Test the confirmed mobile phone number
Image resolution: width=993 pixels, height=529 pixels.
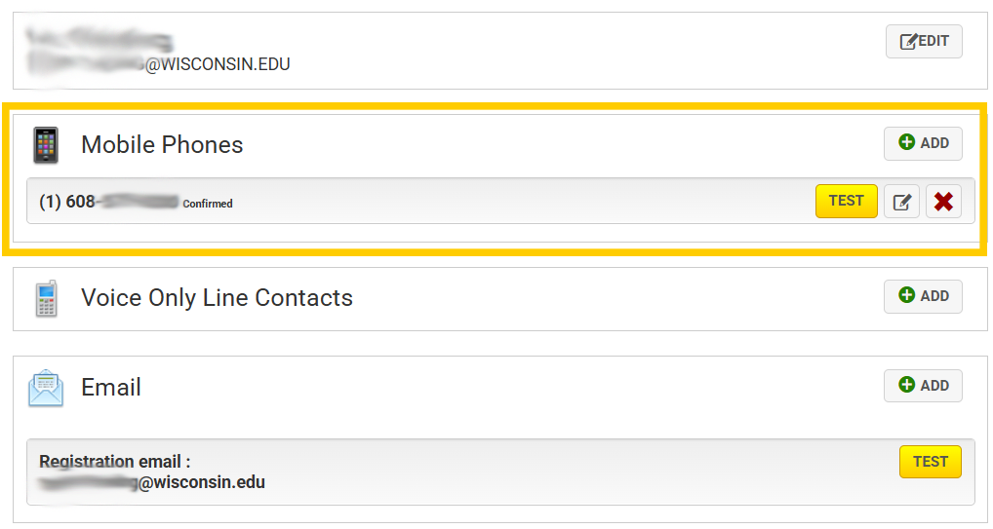[846, 202]
